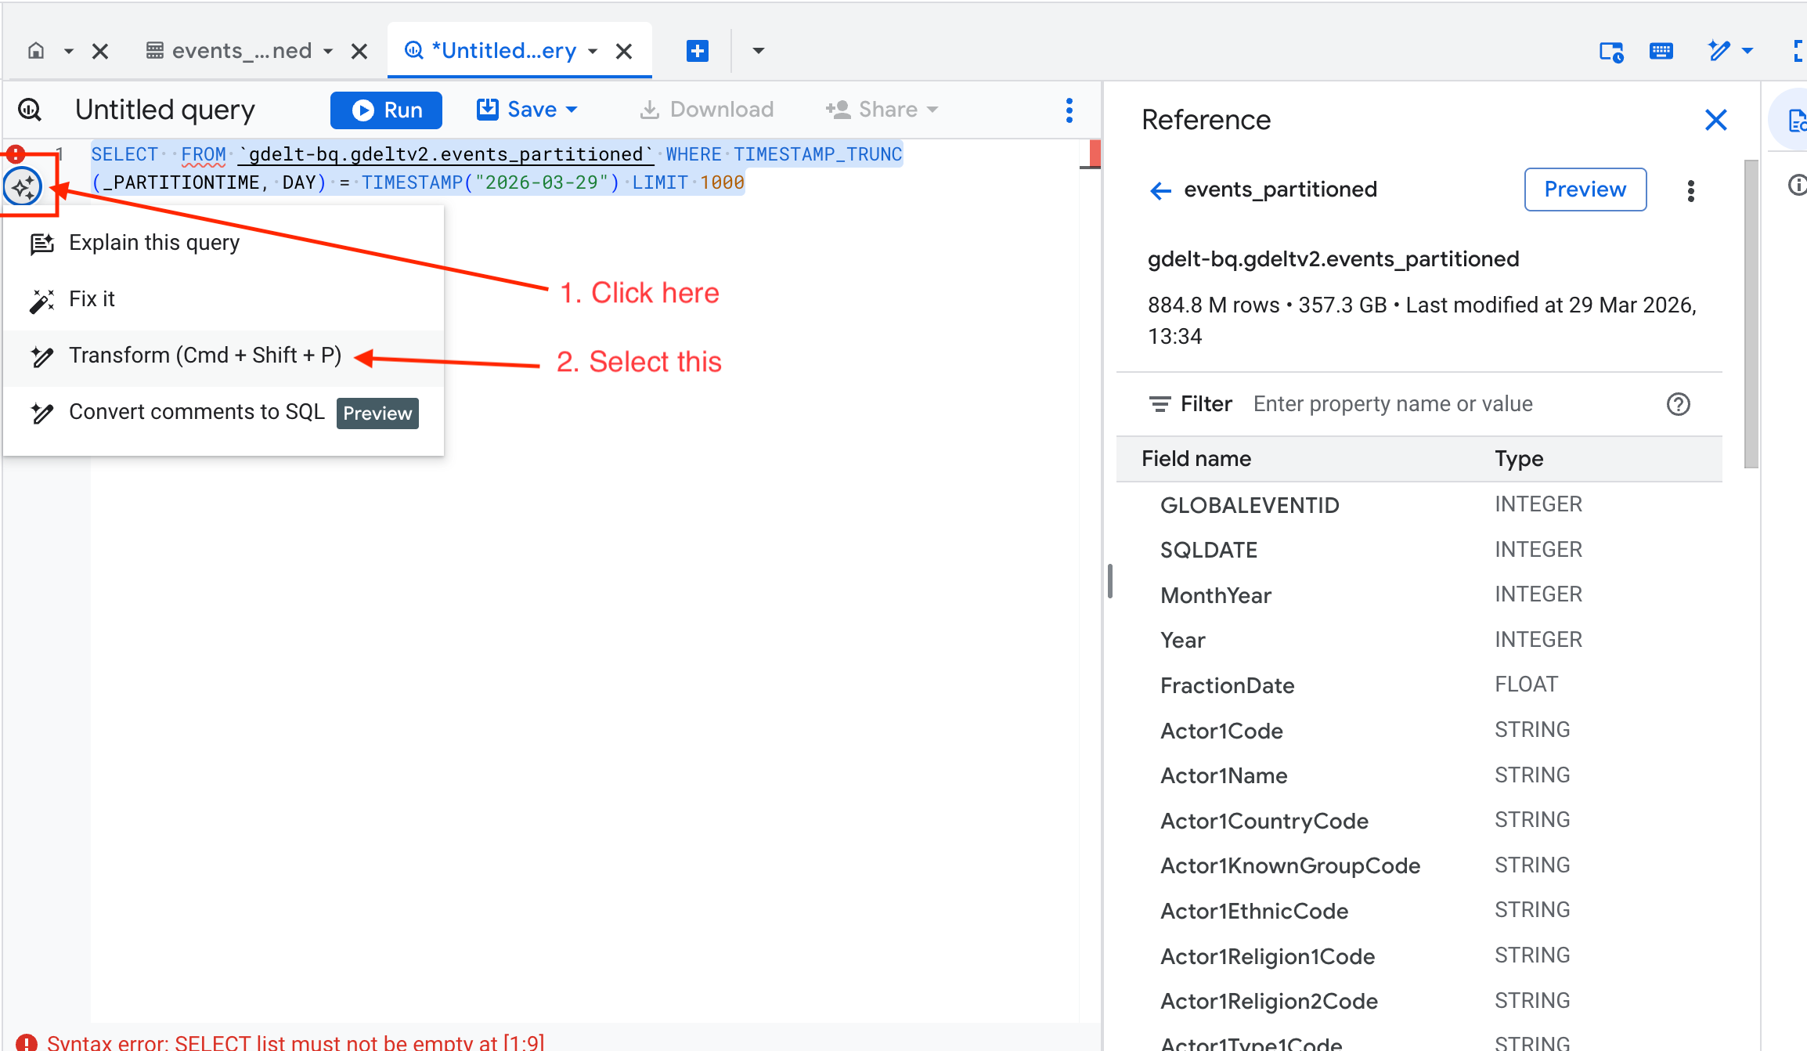Click the side panel document icon

[1796, 121]
